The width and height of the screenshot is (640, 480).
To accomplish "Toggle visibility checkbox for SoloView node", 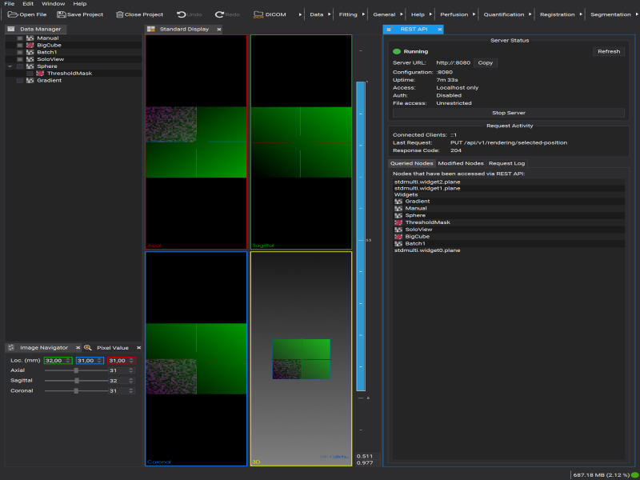I will point(20,59).
